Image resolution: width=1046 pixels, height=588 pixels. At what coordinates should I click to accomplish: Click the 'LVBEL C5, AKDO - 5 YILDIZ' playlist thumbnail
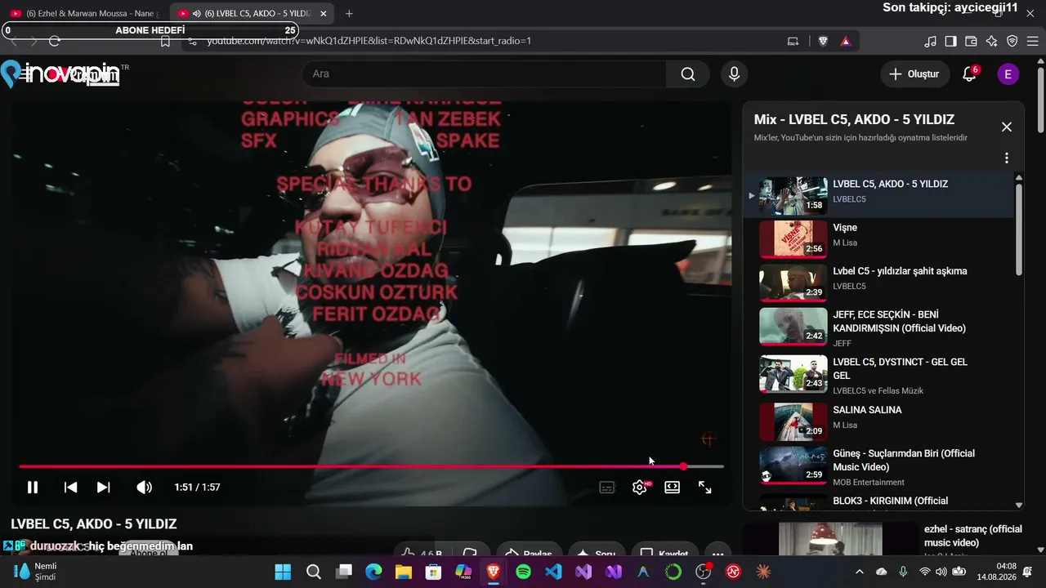(x=793, y=196)
